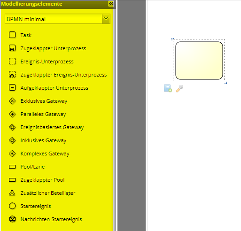Select Ereignisbasiertes Gateway from the list
The height and width of the screenshot is (231, 241).
click(x=52, y=127)
